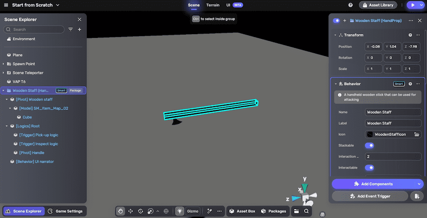Screen dimensions: 427x218
Task: Open the Game Settings tab
Action: [x=65, y=211]
